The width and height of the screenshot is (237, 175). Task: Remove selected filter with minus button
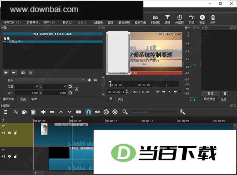[x=14, y=73]
